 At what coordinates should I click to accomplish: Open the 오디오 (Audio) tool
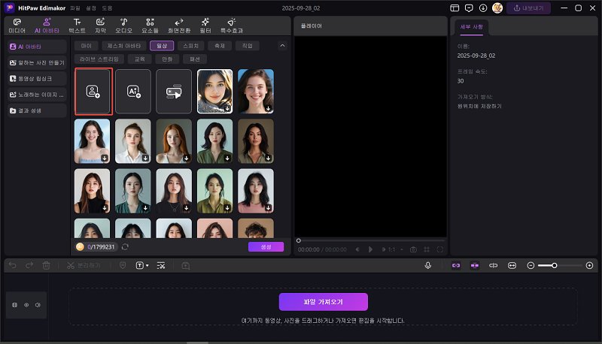point(123,26)
